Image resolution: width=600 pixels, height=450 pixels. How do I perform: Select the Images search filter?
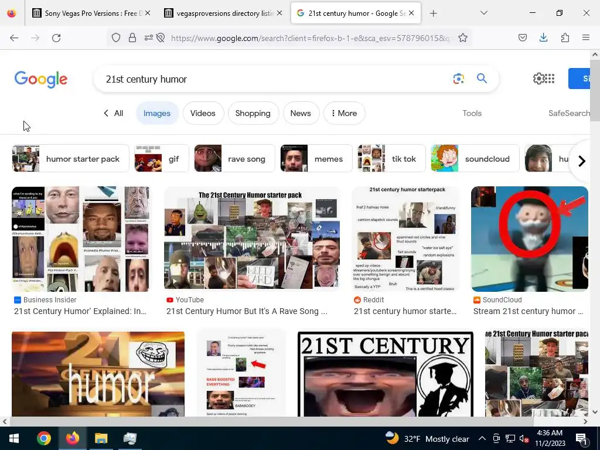click(x=157, y=113)
